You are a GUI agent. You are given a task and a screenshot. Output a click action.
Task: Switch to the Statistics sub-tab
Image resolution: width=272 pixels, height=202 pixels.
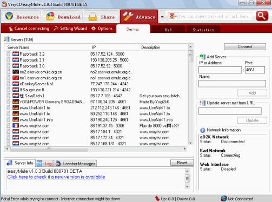[203, 30]
